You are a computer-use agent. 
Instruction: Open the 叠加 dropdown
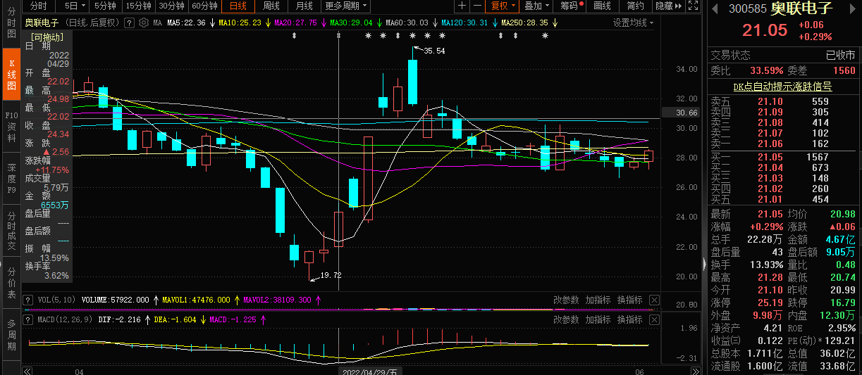point(537,6)
